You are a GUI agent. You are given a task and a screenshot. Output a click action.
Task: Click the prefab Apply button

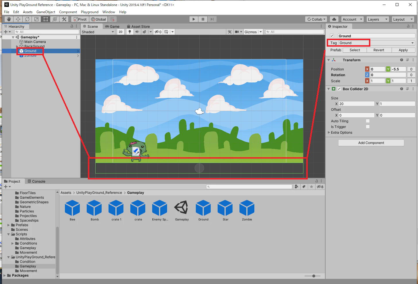tap(403, 50)
